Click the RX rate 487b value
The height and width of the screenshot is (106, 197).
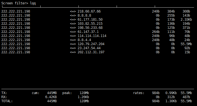(x=186, y=97)
